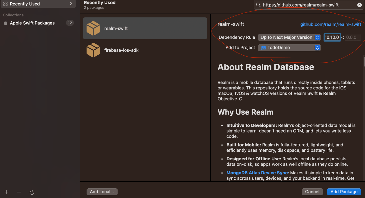Click the plus icon to add a collection

[x=6, y=192]
